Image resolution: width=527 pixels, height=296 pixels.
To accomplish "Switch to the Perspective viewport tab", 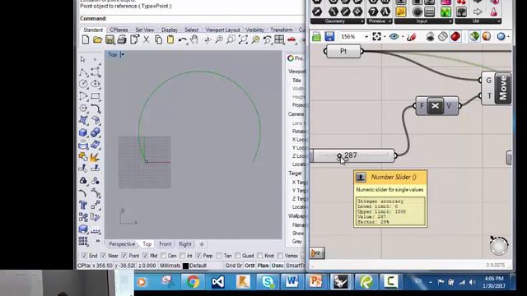I will pyautogui.click(x=122, y=244).
